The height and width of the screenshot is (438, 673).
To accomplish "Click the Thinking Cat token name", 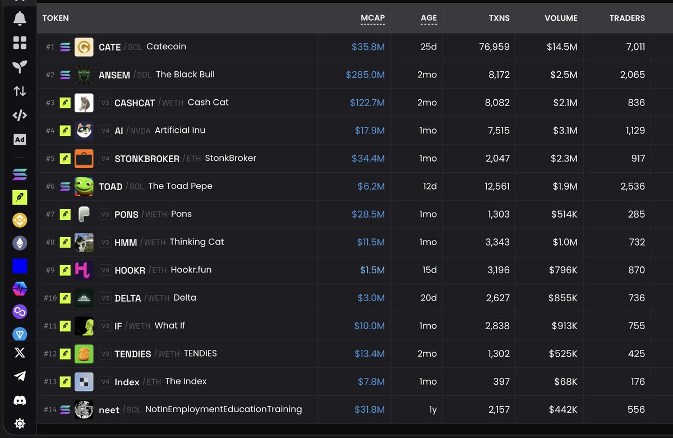I will click(x=197, y=242).
